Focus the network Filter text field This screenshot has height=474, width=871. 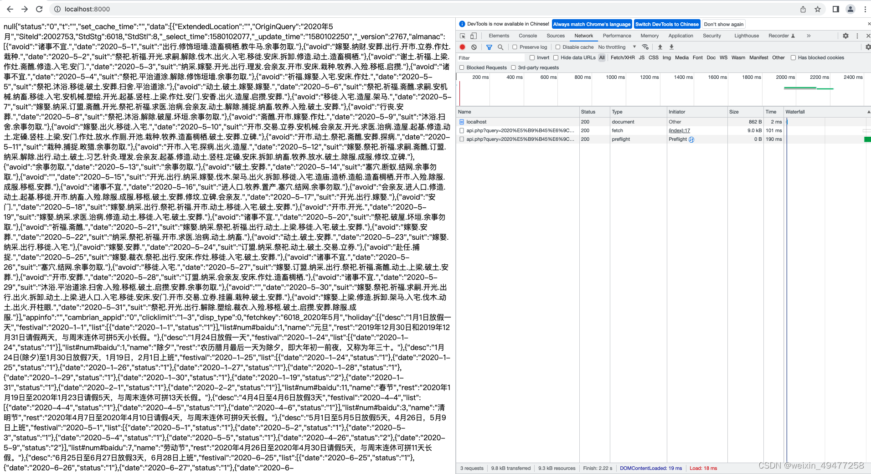point(491,58)
